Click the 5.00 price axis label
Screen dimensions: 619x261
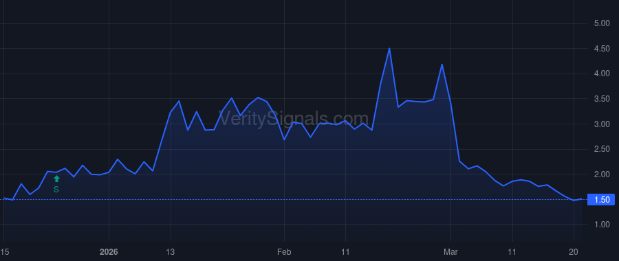click(602, 23)
